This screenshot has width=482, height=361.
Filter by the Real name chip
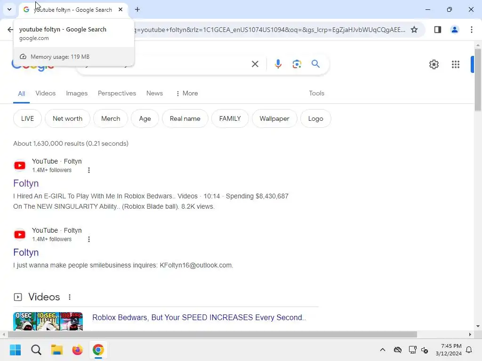pos(185,118)
